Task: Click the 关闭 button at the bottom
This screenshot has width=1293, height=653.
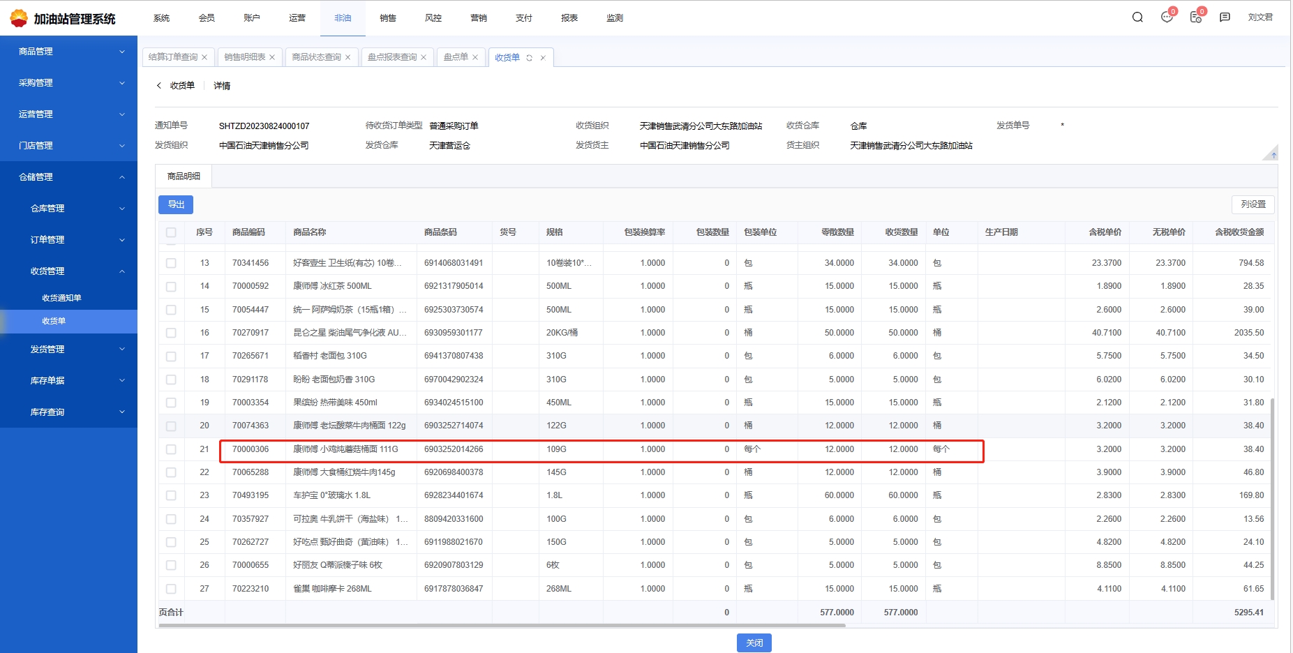Action: point(754,643)
